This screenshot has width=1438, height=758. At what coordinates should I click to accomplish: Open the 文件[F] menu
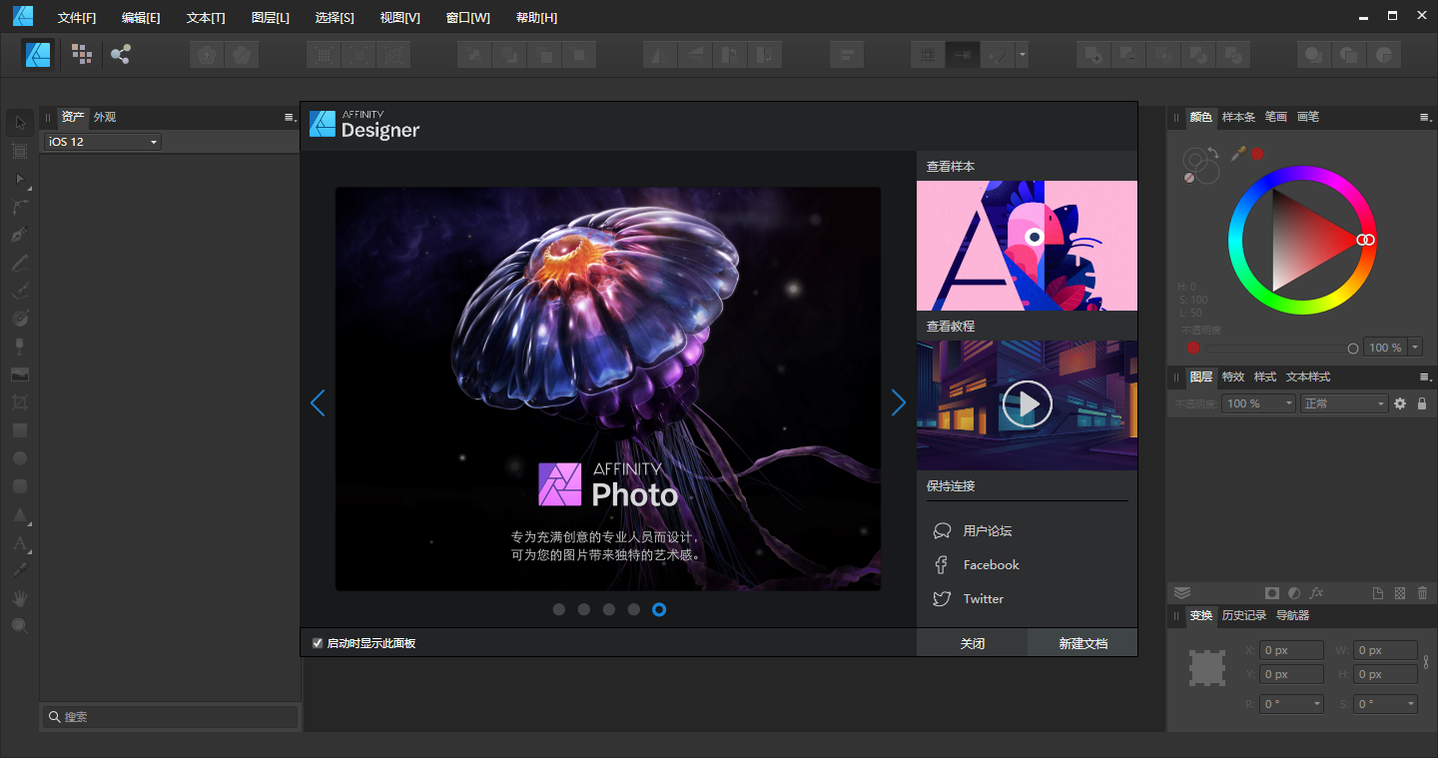[77, 18]
